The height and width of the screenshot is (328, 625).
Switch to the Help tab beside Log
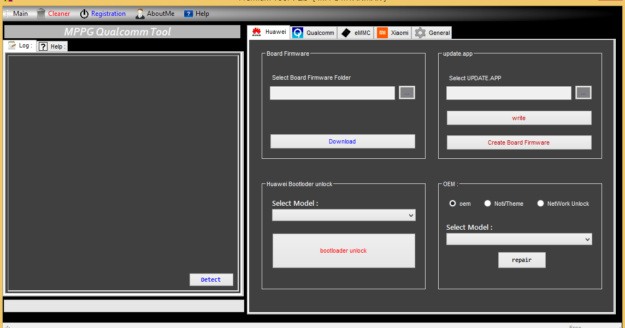[52, 46]
